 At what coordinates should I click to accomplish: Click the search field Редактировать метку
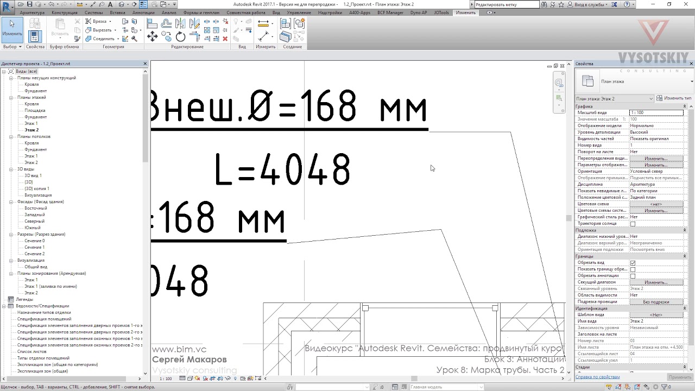pos(507,4)
